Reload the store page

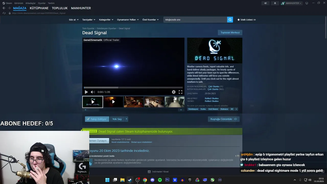click(x=4, y=13)
